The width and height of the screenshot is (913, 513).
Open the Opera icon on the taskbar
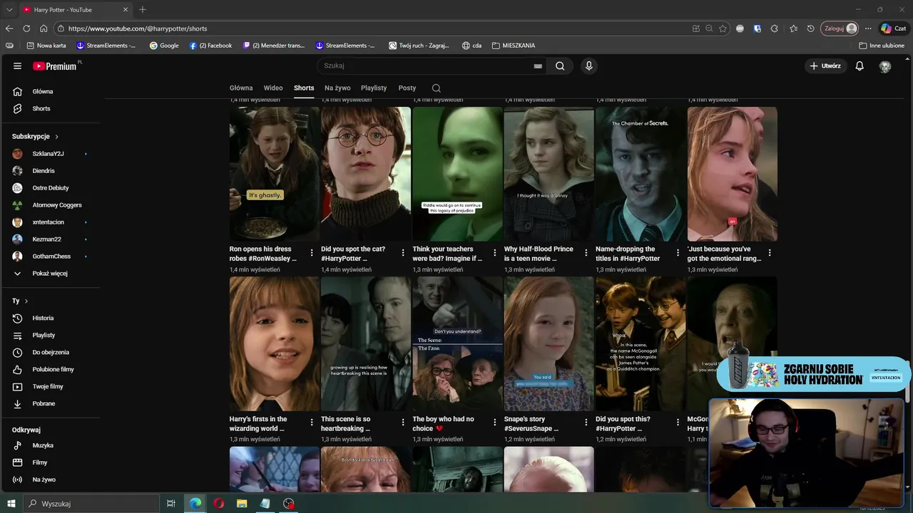pos(218,504)
